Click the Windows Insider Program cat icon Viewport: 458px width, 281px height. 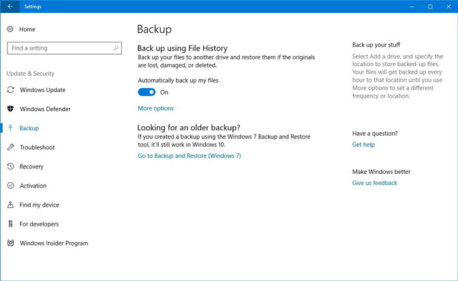[x=10, y=243]
